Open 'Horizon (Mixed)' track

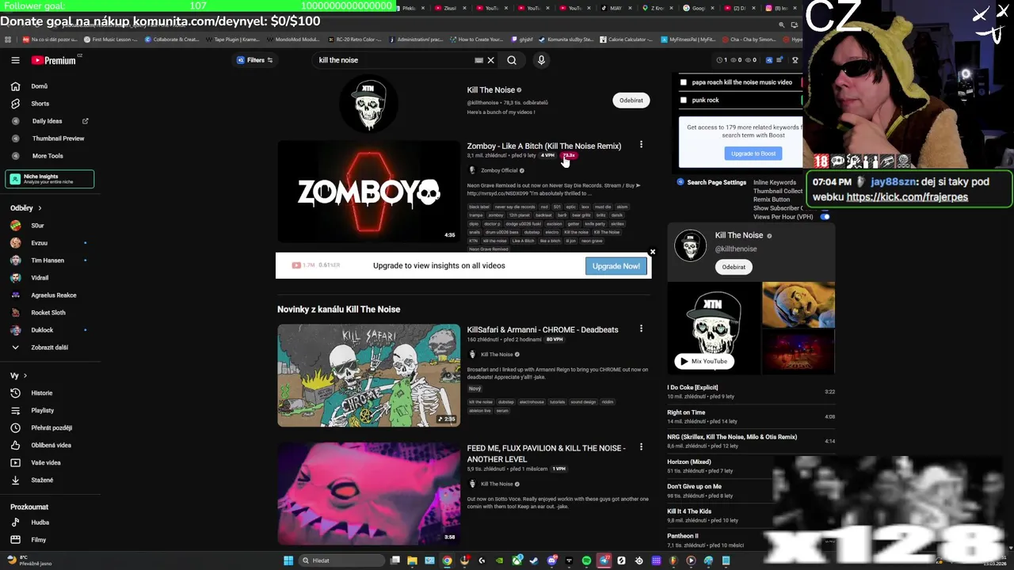[x=689, y=462]
